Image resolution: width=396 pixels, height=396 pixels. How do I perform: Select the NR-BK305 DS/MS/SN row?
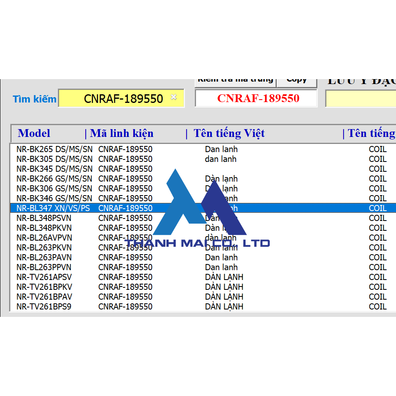click(x=54, y=159)
